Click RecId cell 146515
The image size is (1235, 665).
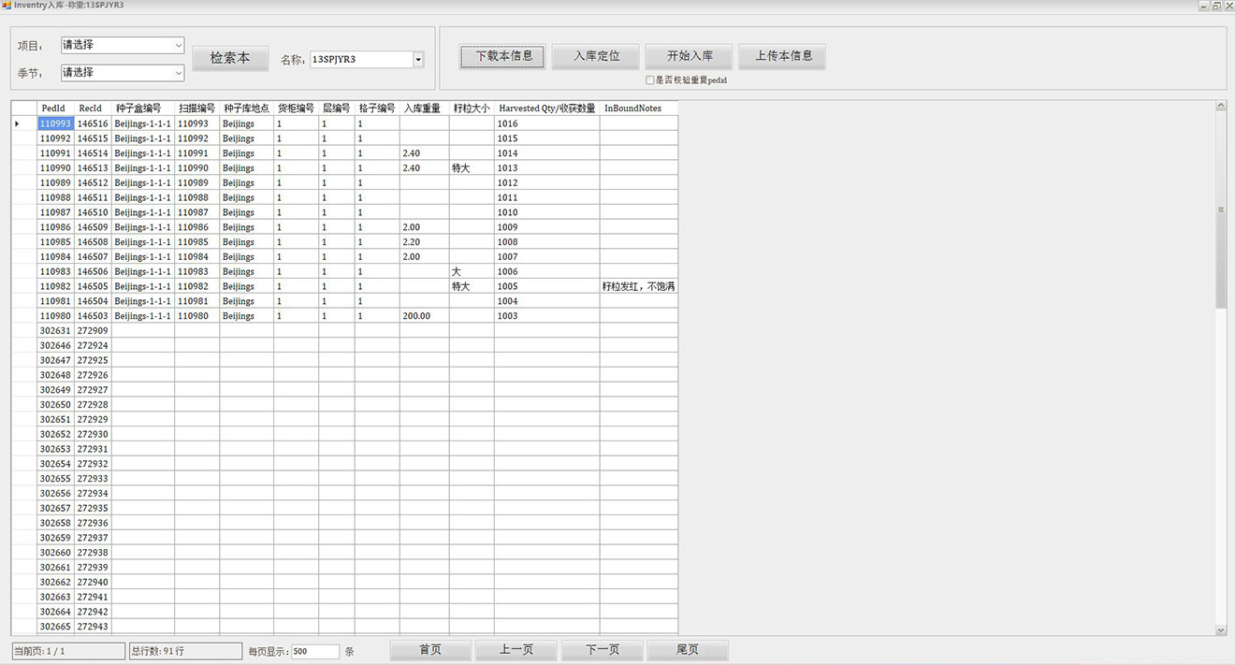[x=93, y=138]
